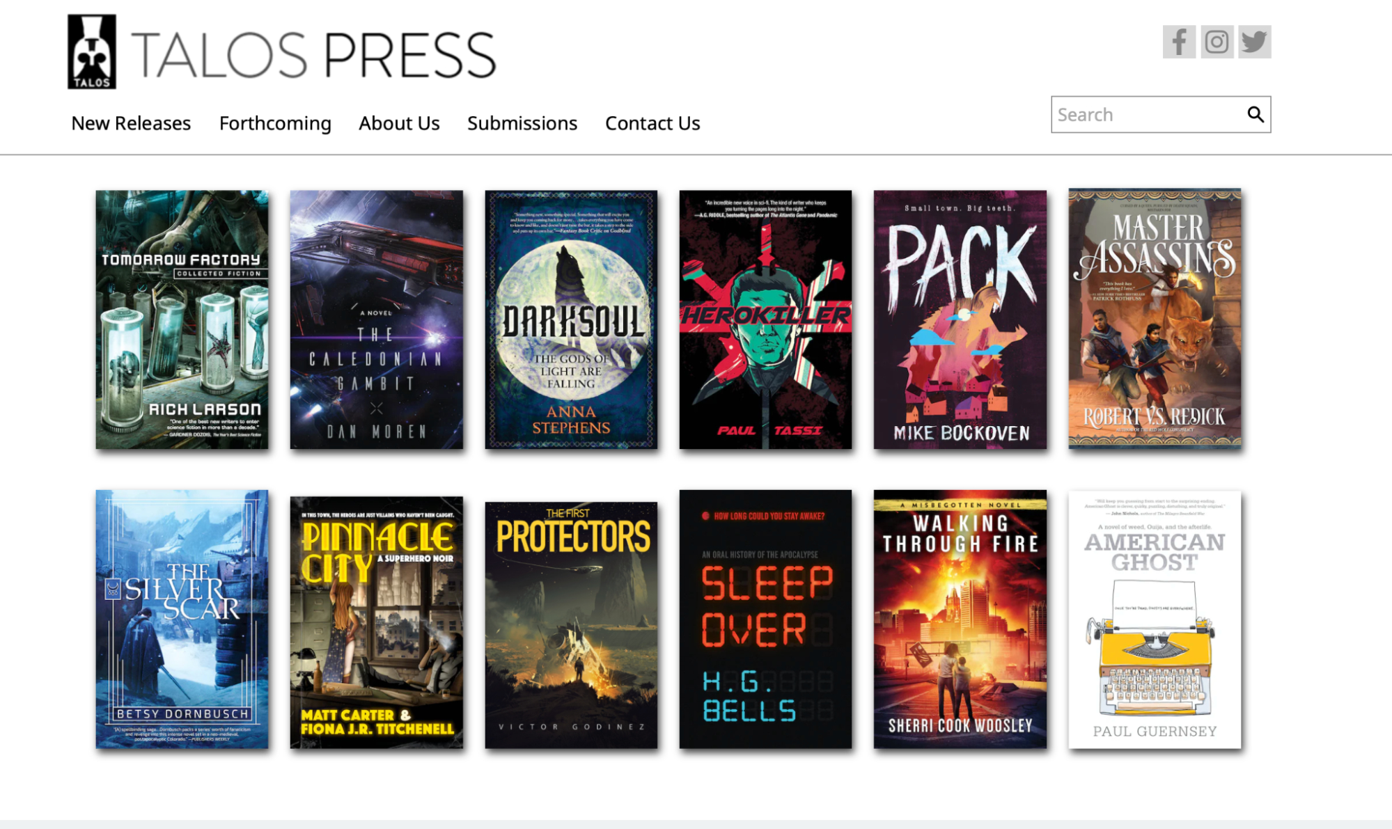Navigate to About Us
This screenshot has height=829, width=1392.
point(398,123)
